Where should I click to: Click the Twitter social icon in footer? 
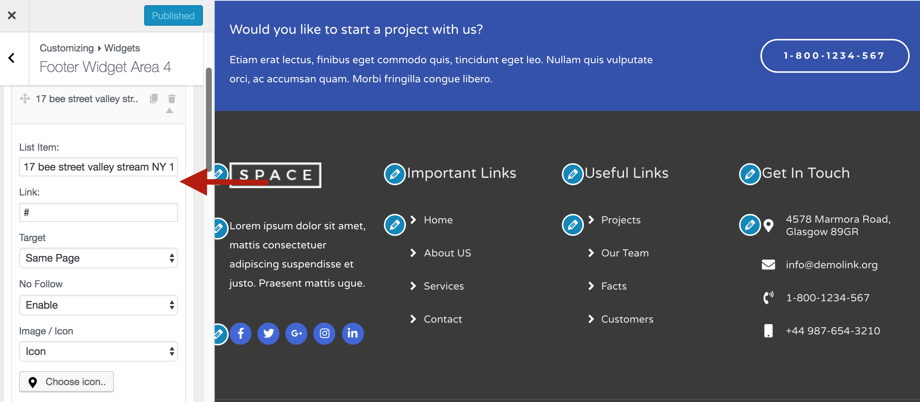268,334
